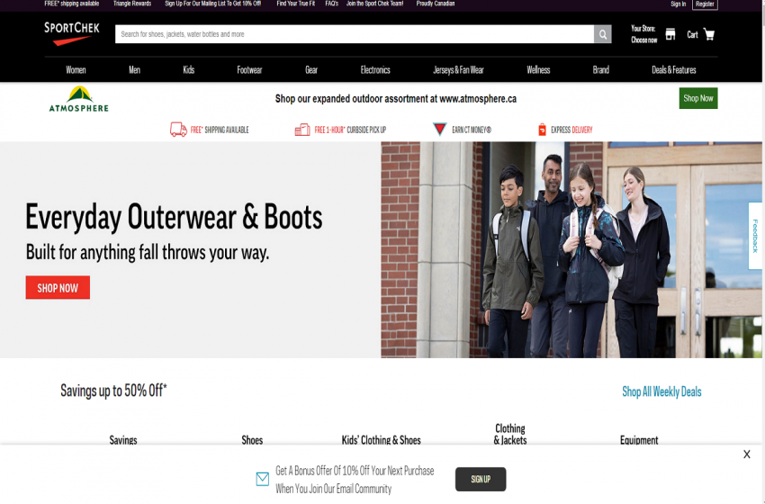Screen dimensions: 765x504
Task: Click the search magnifier button
Action: tap(602, 34)
